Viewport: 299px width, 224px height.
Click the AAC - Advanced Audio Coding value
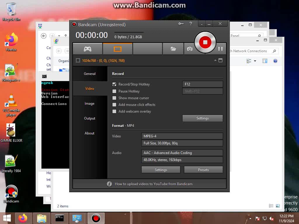pyautogui.click(x=182, y=153)
